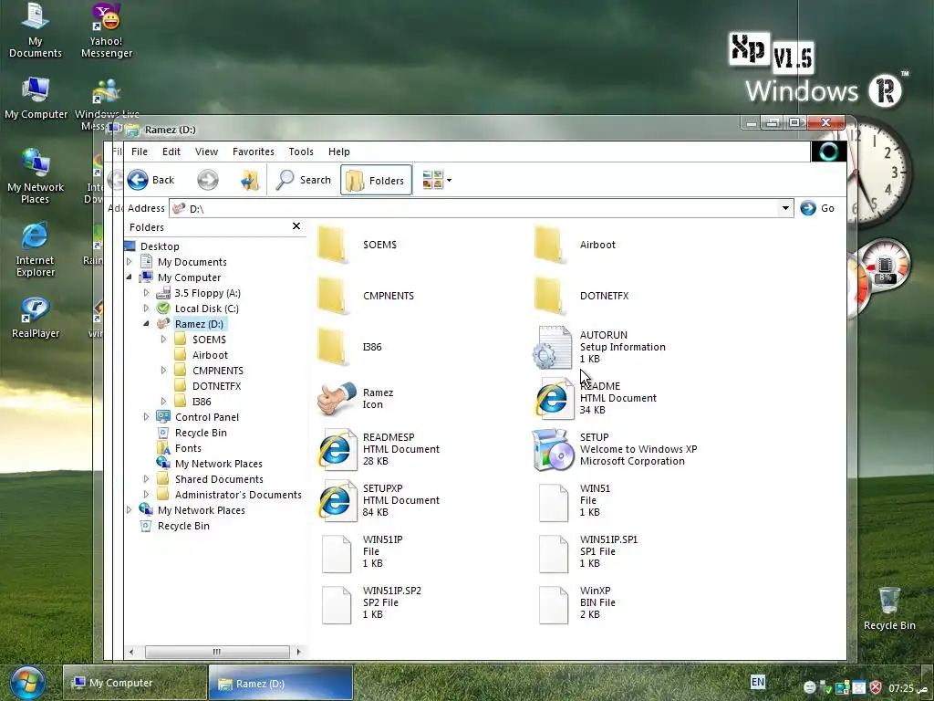The height and width of the screenshot is (701, 934).
Task: Open the Help menu
Action: click(339, 152)
